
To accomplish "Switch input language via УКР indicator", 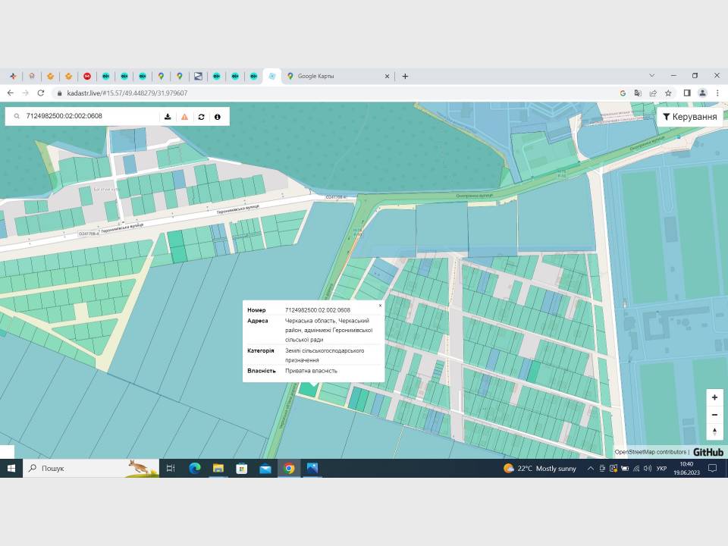I will [x=661, y=469].
